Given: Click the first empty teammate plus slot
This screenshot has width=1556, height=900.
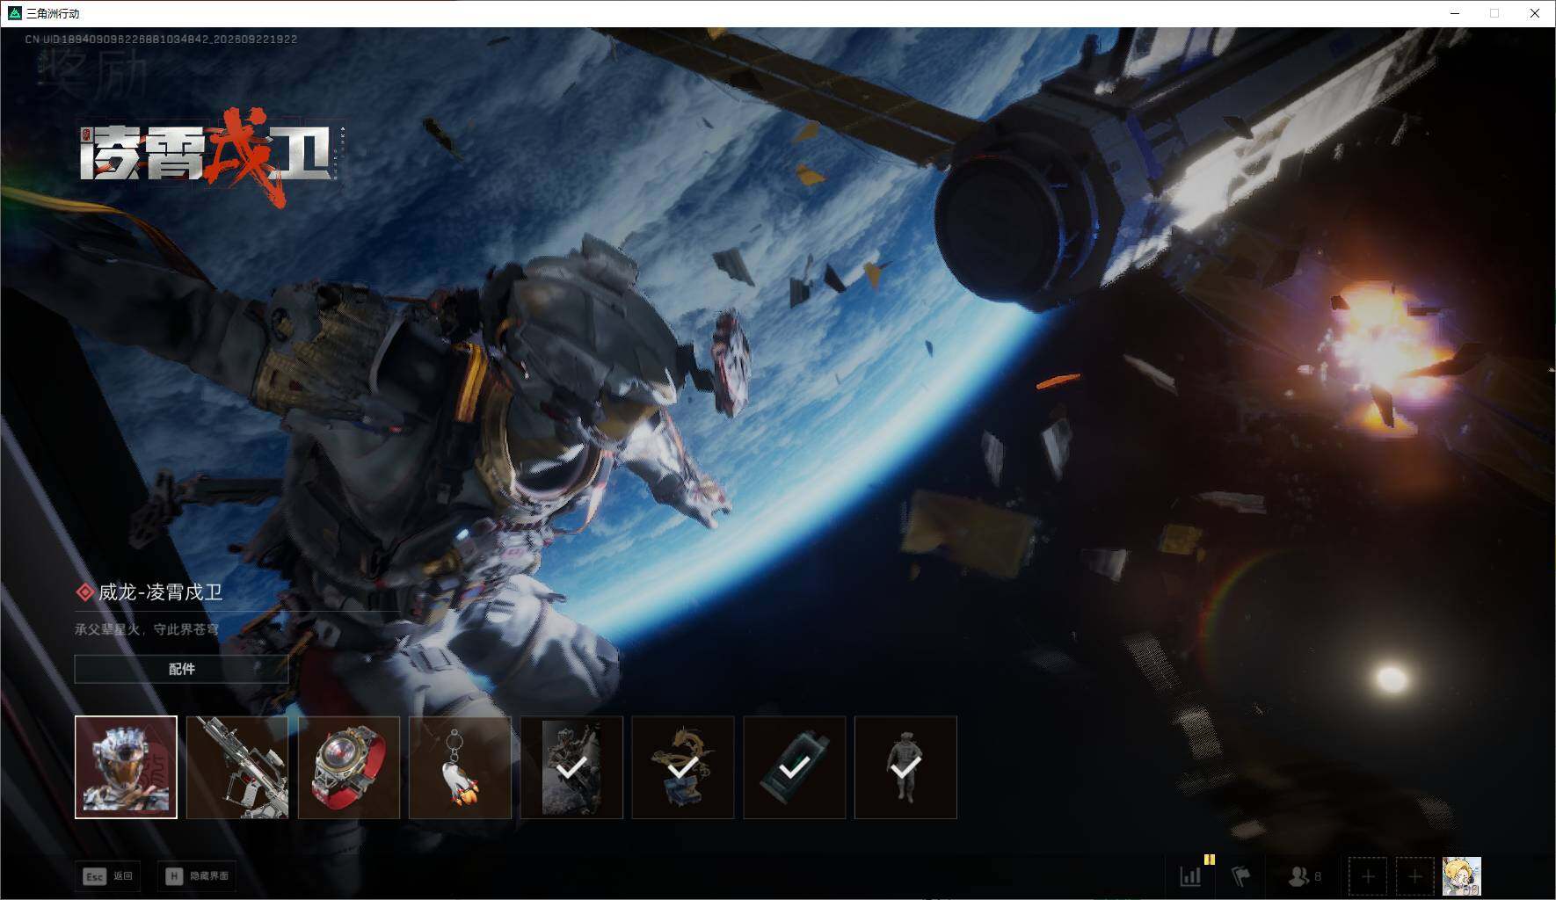Looking at the screenshot, I should 1368,876.
